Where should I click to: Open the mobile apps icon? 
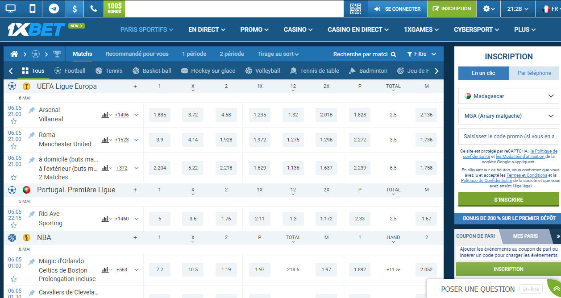32,8
